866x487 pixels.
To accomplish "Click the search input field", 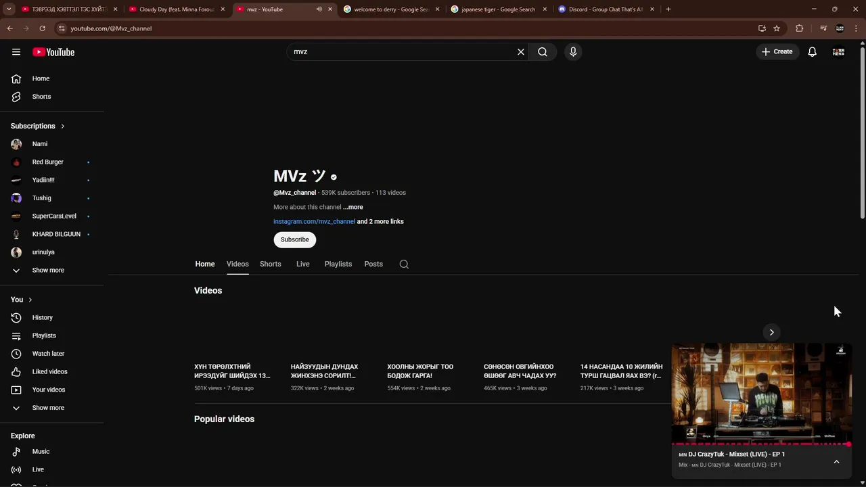I will pyautogui.click(x=403, y=52).
